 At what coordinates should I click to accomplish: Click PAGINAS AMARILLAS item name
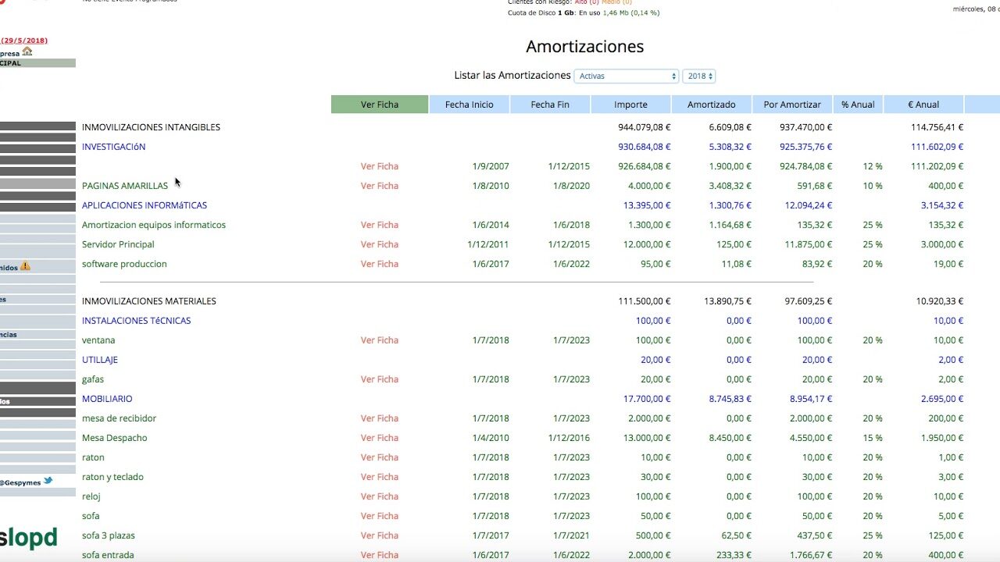[x=125, y=186]
